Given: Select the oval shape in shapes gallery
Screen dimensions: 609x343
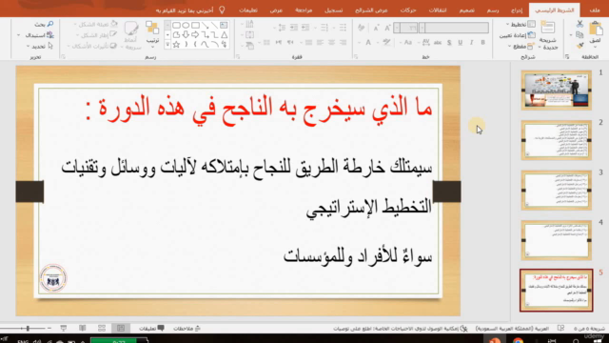Looking at the screenshot, I should pos(186,26).
